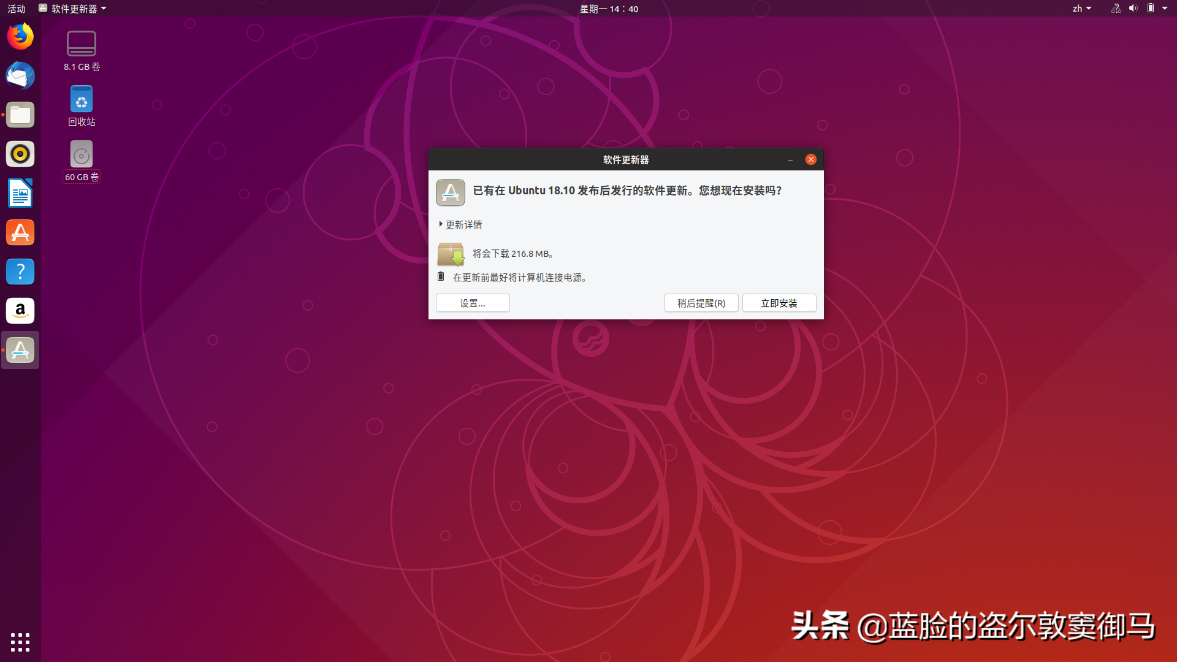Open 软件更新器 app menu in top bar

[x=72, y=9]
